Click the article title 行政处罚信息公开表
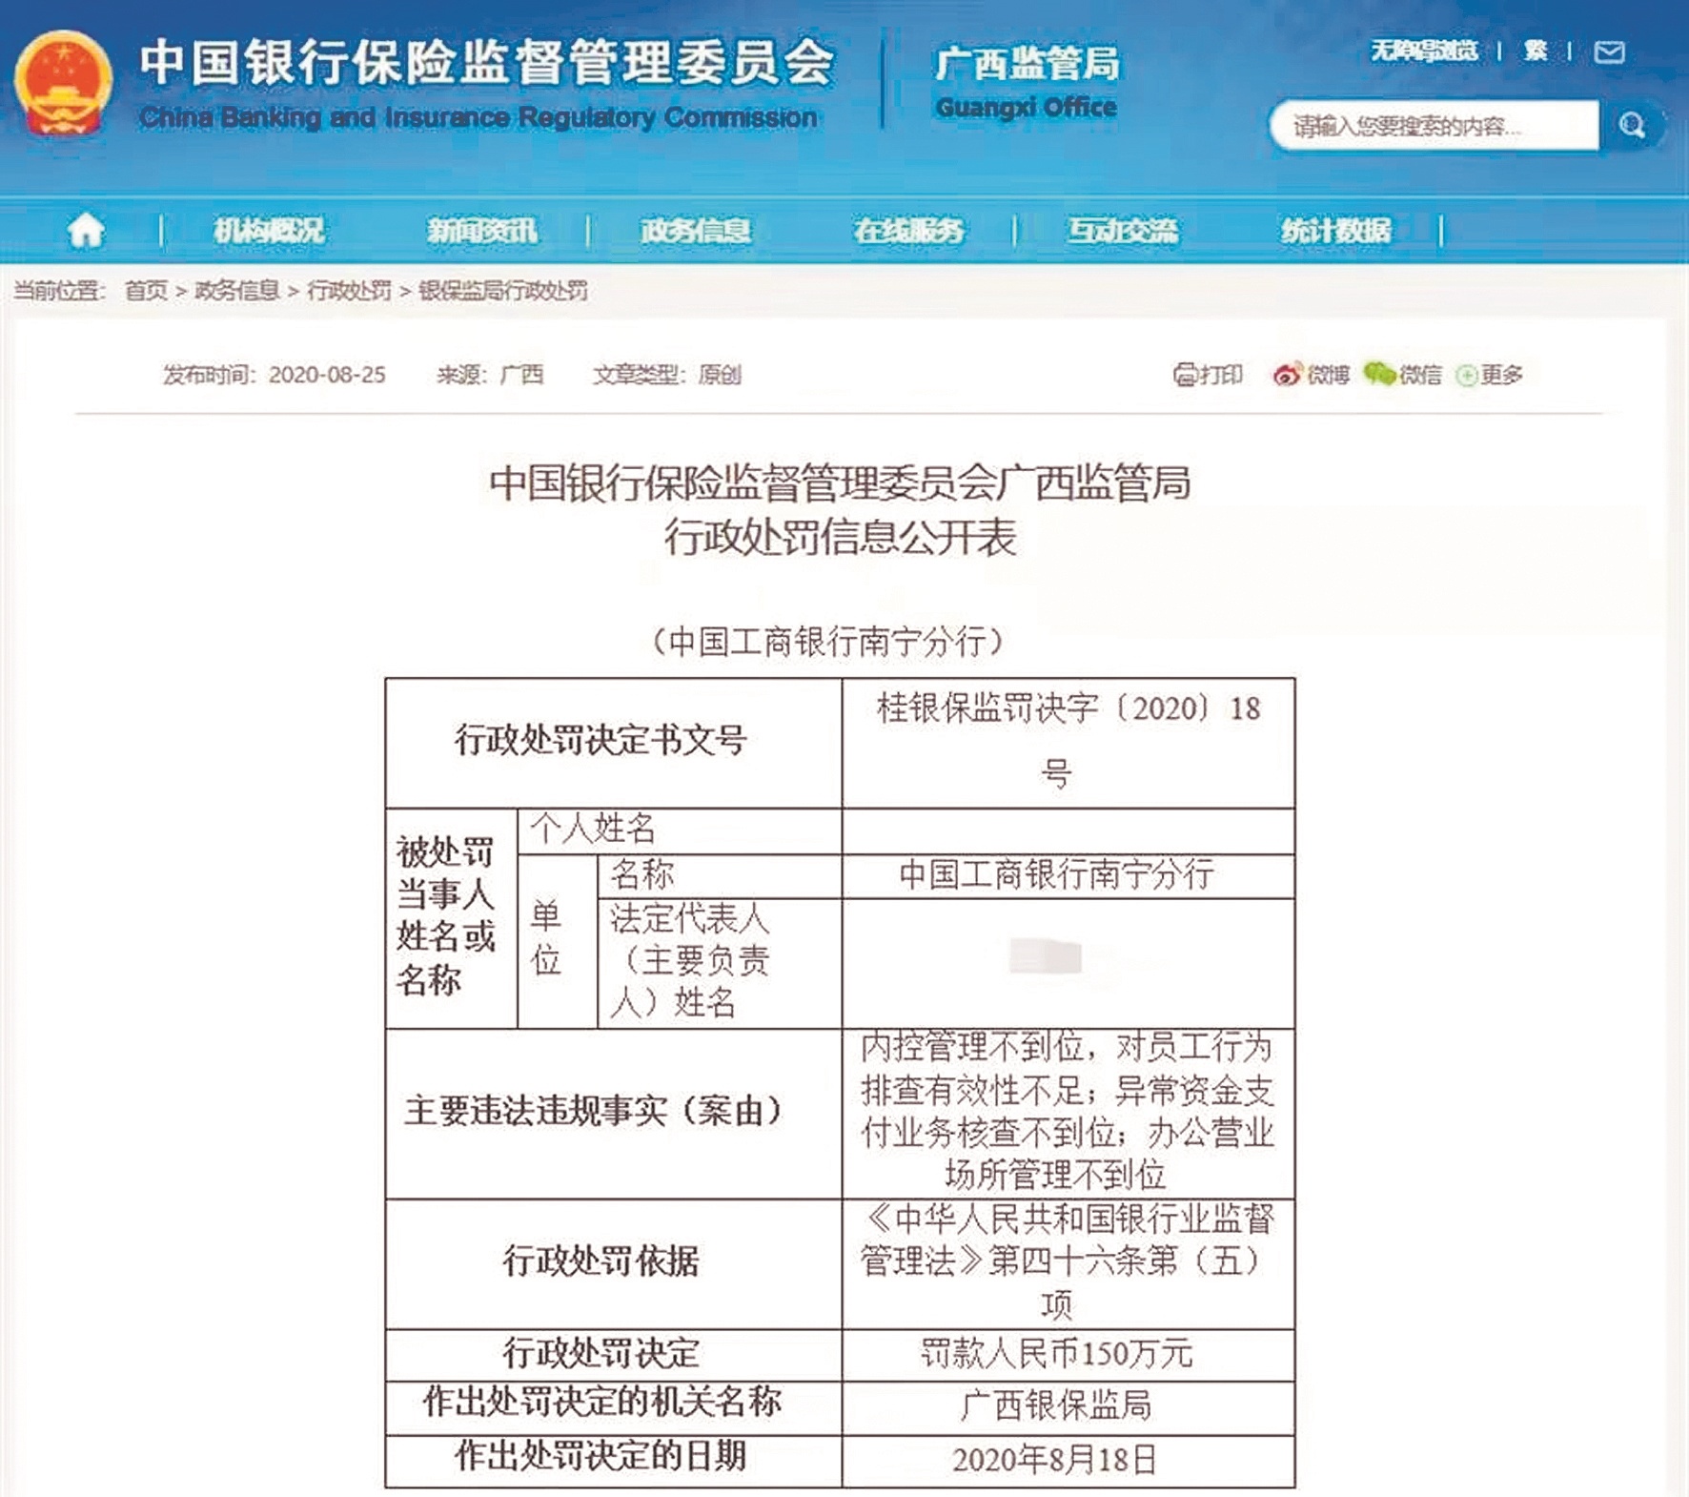The image size is (1689, 1497). pos(840,537)
